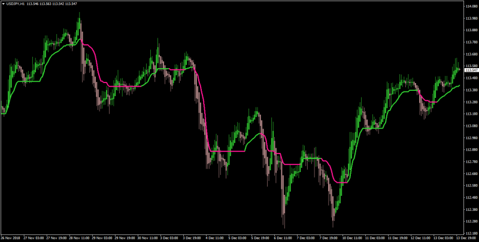
Task: Click the 113.380 price scale label
Action: click(x=472, y=90)
